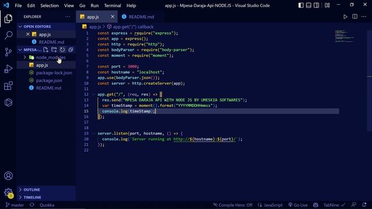Fold the server.listen block at line 19
This screenshot has width=372, height=209.
point(94,134)
